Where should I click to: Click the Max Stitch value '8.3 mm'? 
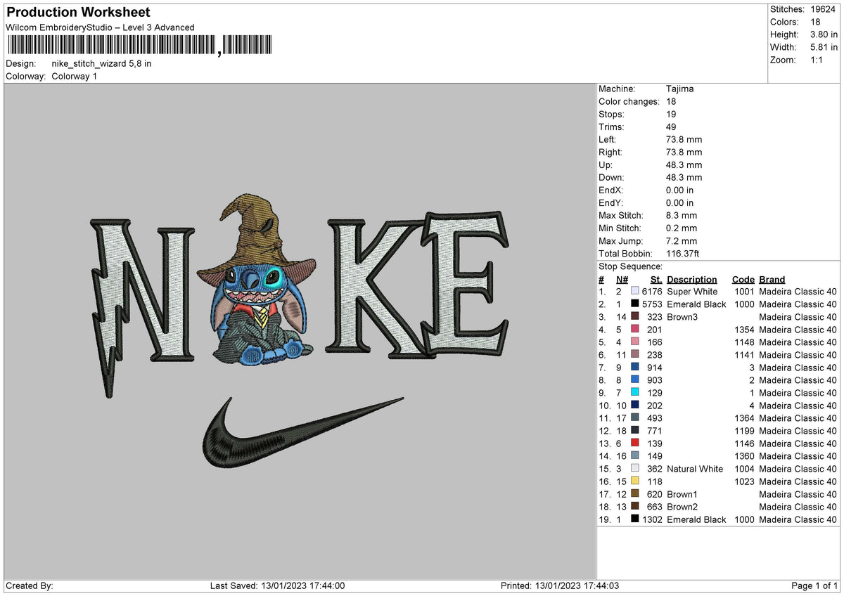[681, 216]
